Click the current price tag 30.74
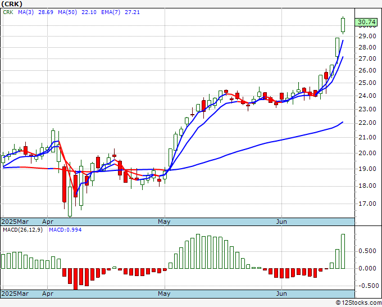382x307 pixels. tap(366, 22)
